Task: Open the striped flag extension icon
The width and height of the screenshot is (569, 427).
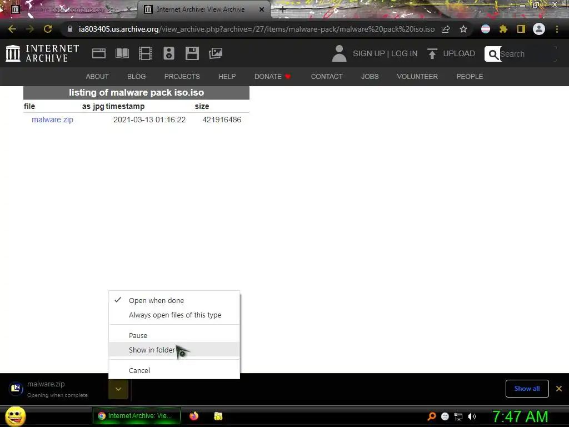Action: (486, 29)
